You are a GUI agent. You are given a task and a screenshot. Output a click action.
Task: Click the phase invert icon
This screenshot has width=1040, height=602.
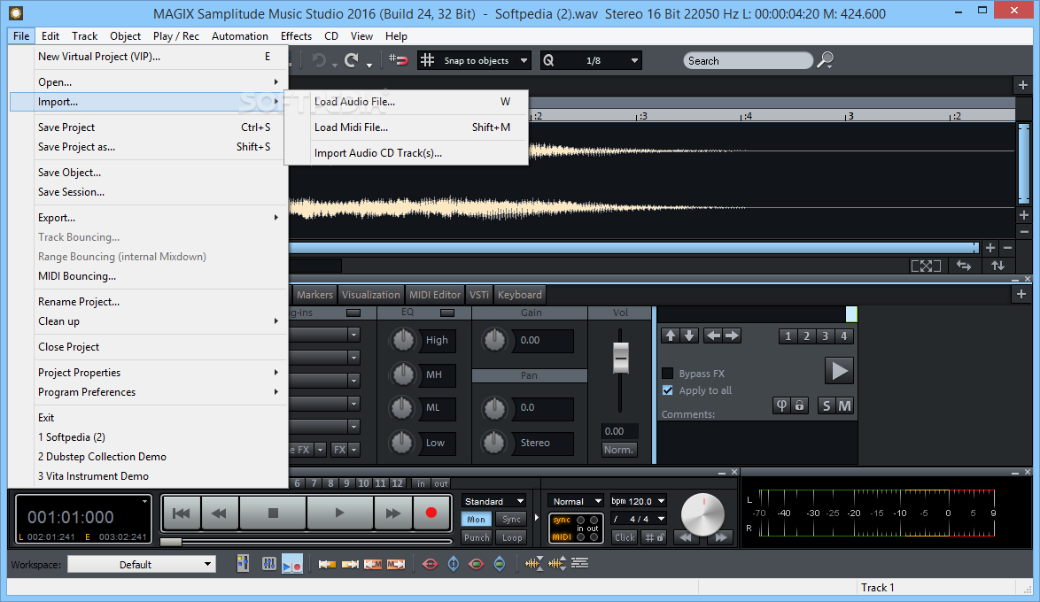(x=782, y=405)
